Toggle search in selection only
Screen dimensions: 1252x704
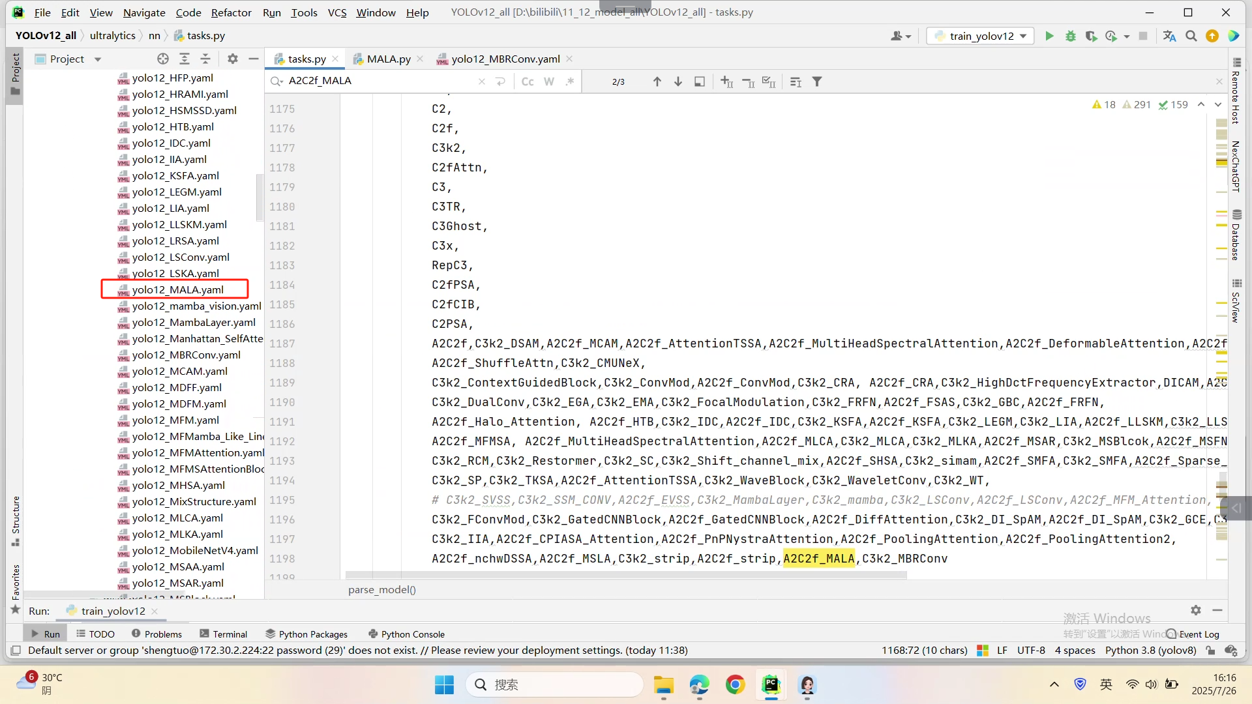point(700,81)
